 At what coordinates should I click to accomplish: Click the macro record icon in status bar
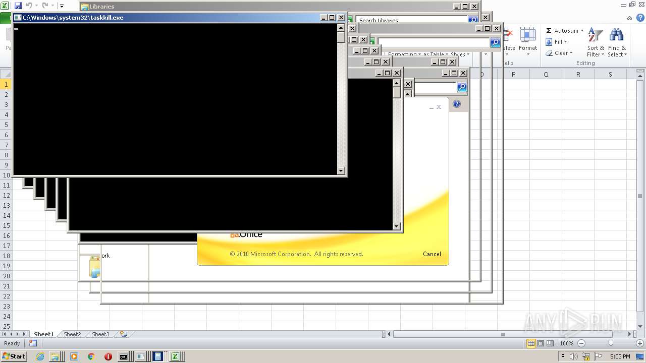tap(33, 343)
